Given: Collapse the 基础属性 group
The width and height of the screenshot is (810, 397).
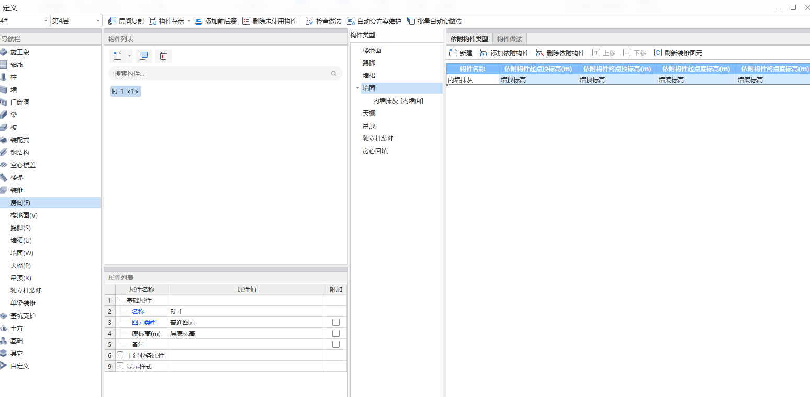Looking at the screenshot, I should click(120, 300).
